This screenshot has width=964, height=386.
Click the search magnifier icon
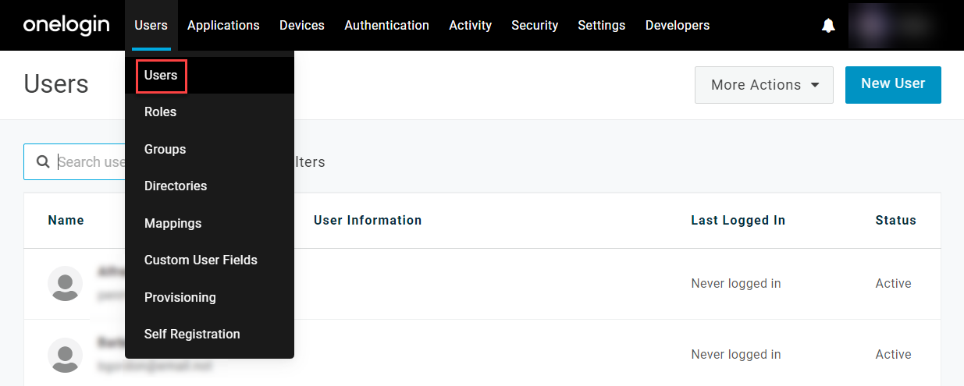[x=43, y=161]
